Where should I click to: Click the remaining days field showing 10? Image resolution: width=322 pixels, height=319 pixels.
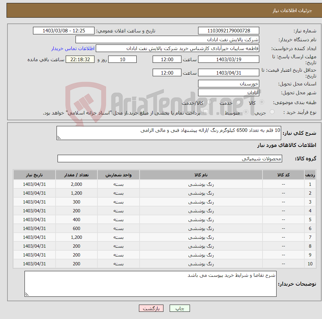click(122, 60)
